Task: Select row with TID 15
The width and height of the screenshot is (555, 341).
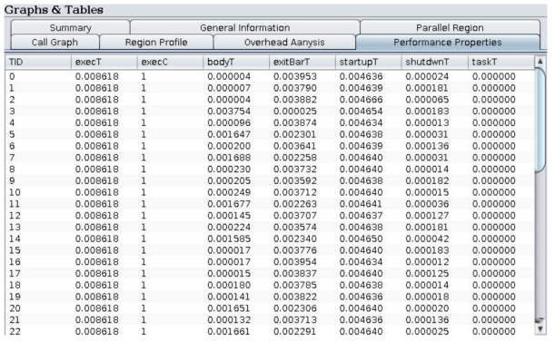Action: click(270, 250)
